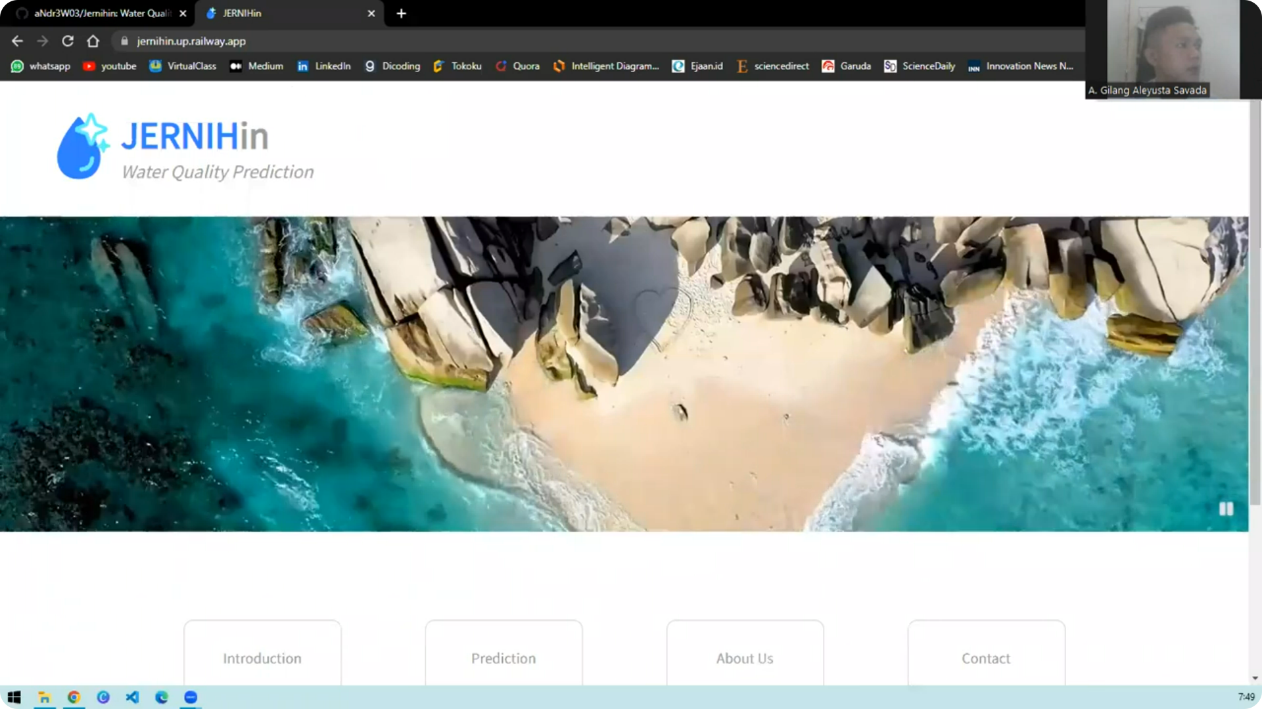Pause the hero video playback
Image resolution: width=1262 pixels, height=709 pixels.
pyautogui.click(x=1226, y=509)
